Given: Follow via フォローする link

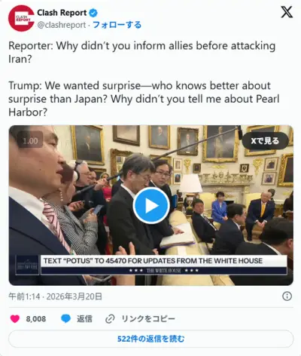Looking at the screenshot, I should (117, 25).
